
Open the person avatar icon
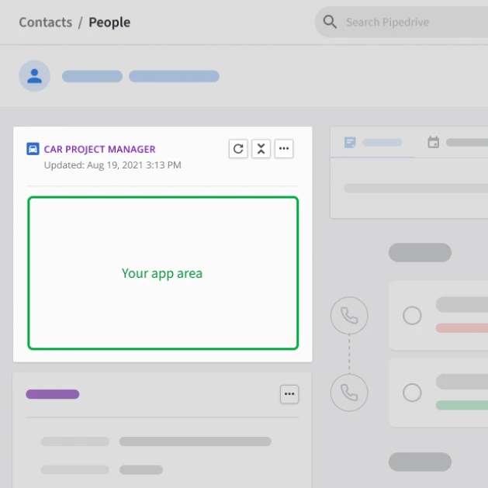click(35, 76)
